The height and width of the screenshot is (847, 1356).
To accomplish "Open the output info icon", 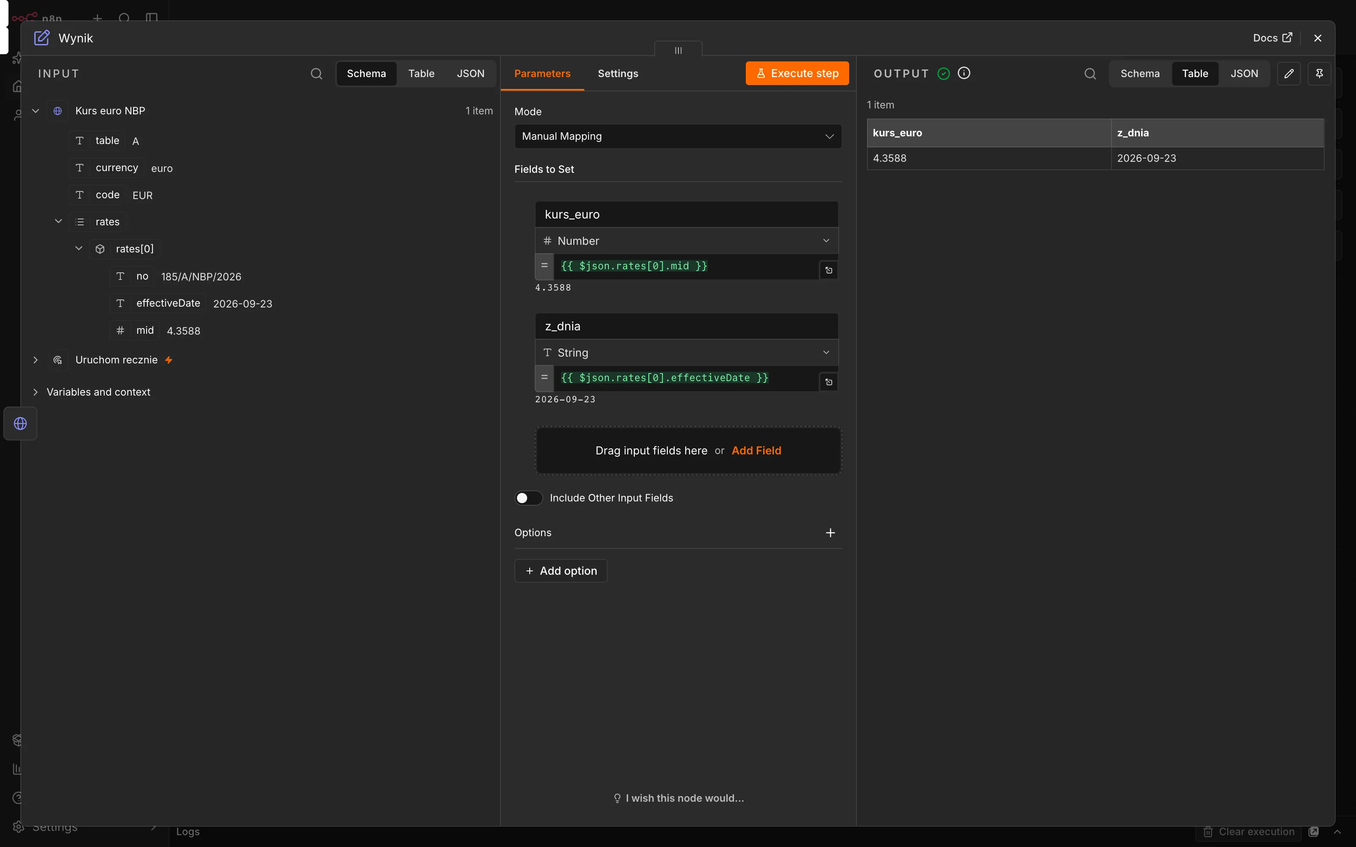I will pyautogui.click(x=964, y=73).
